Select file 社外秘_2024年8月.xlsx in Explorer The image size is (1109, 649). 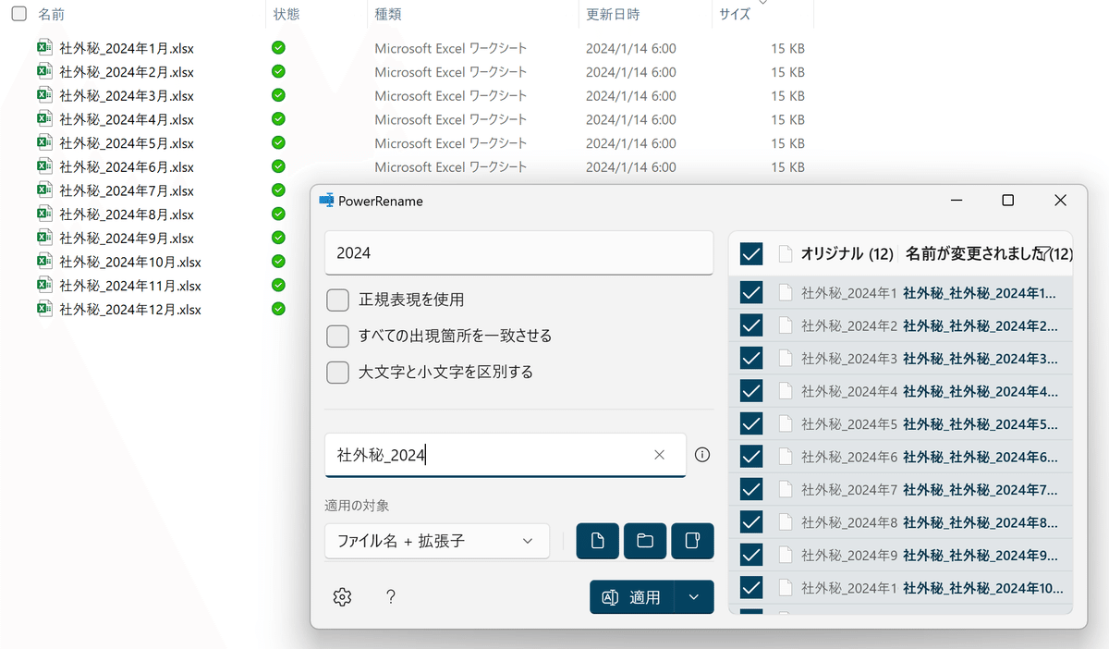click(127, 214)
